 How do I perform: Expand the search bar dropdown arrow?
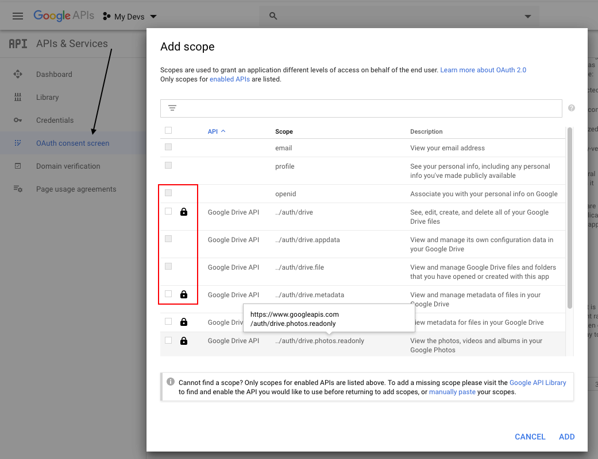point(527,16)
